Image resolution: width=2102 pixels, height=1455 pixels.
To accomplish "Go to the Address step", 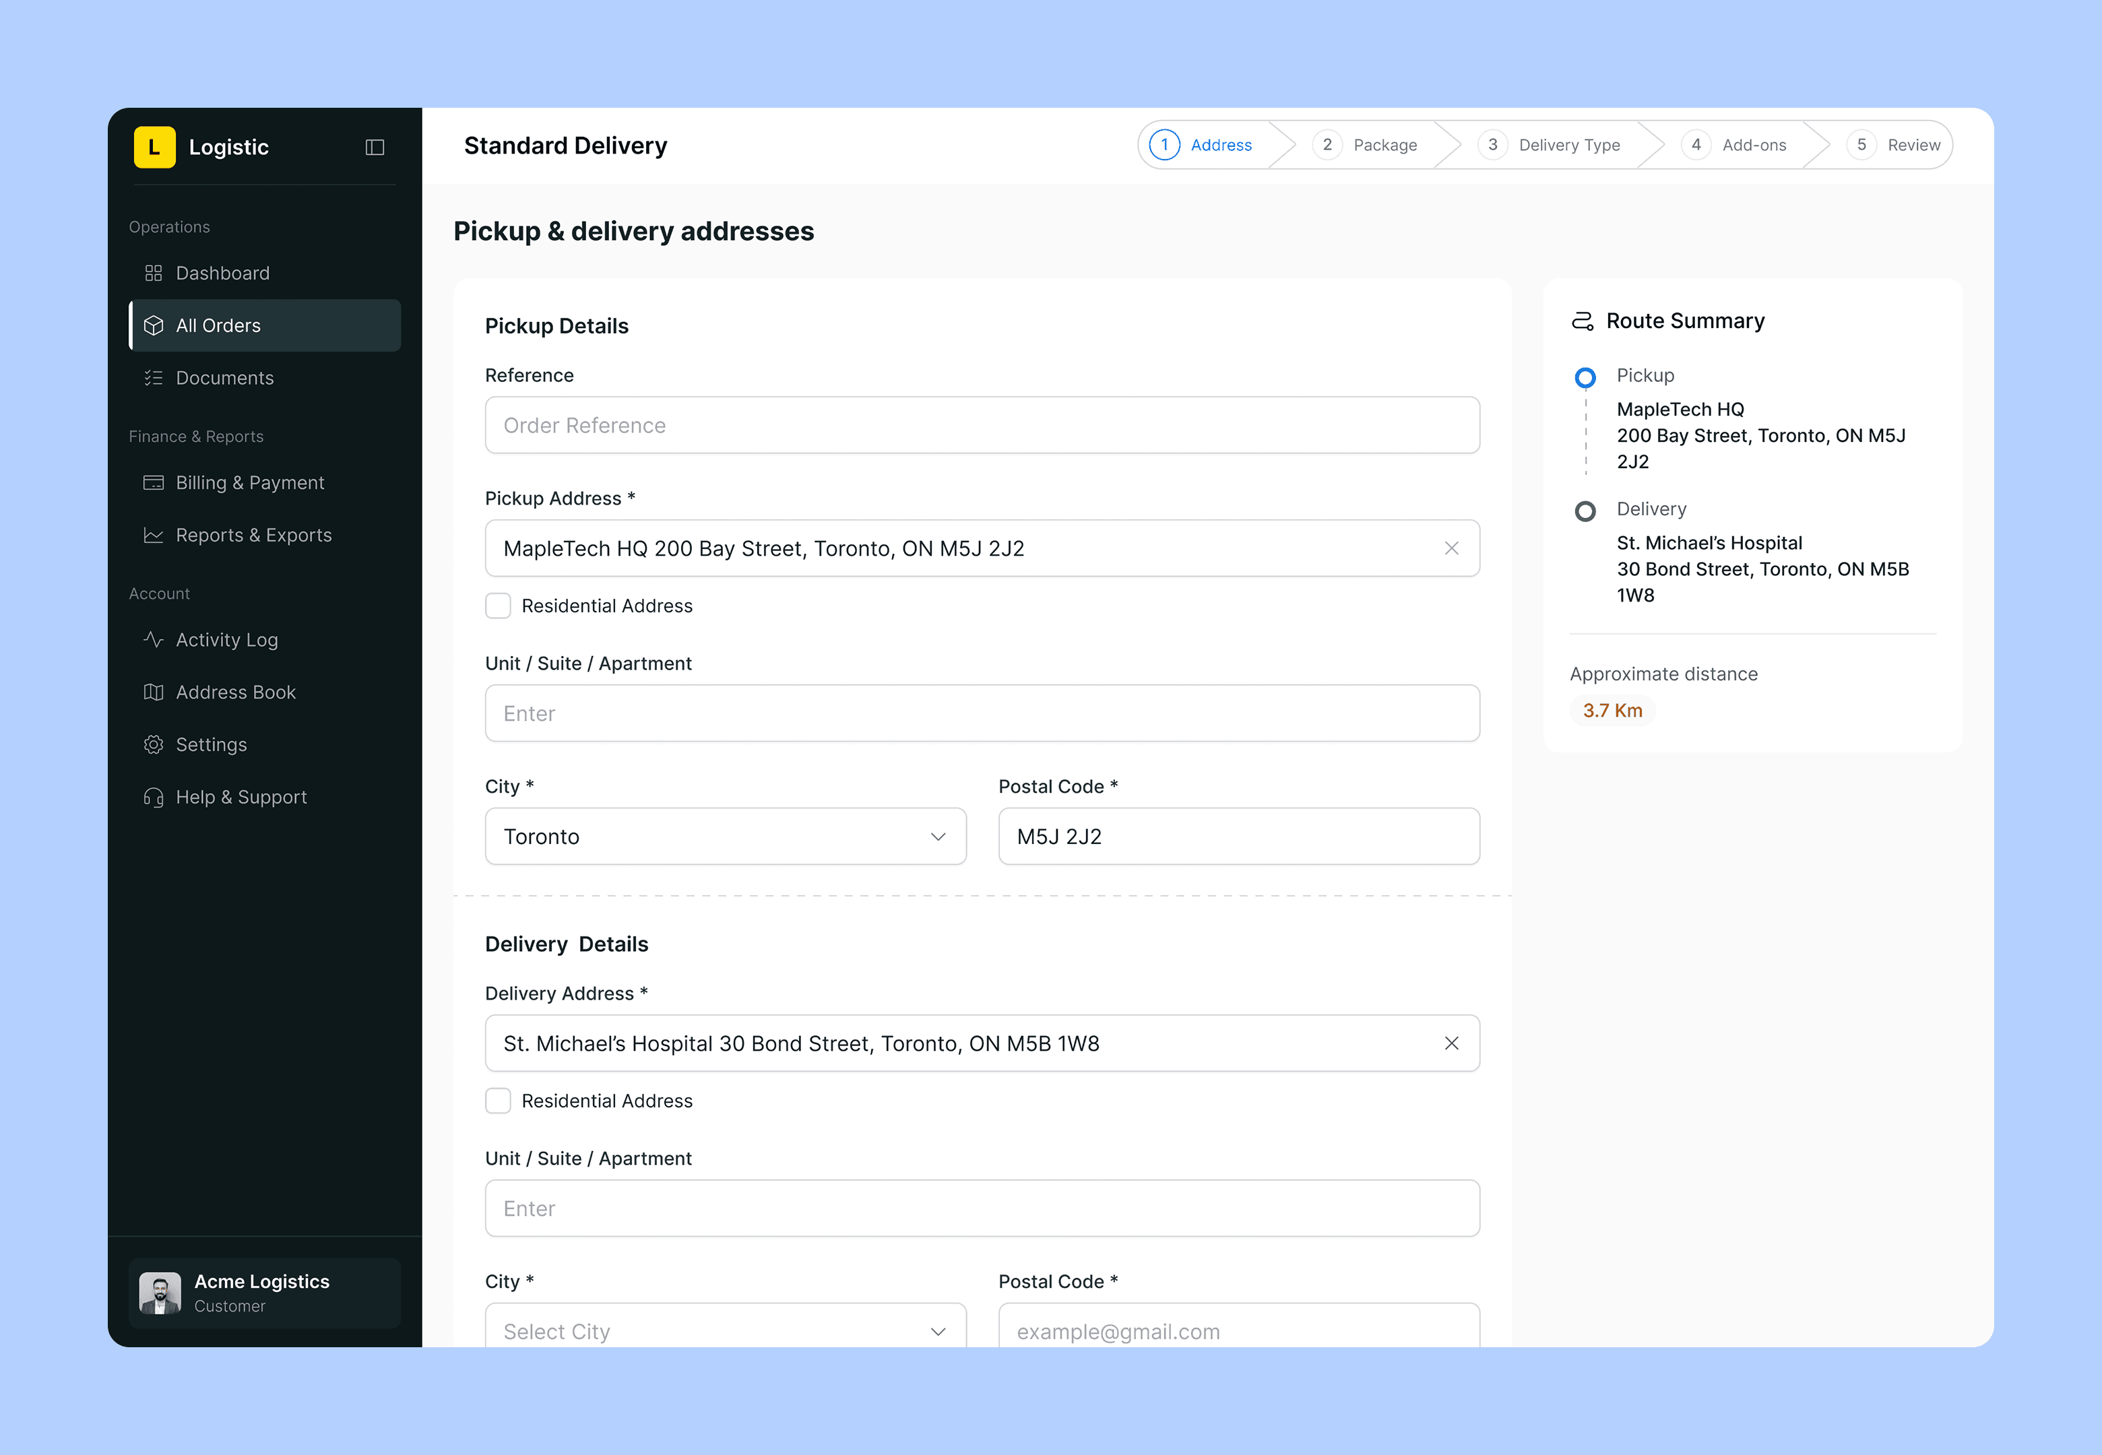I will click(x=1203, y=145).
